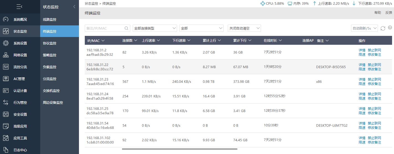Viewport: 394px width, 154px height.
Task: Click the 系统设置 gear icon
Action: click(x=6, y=43)
